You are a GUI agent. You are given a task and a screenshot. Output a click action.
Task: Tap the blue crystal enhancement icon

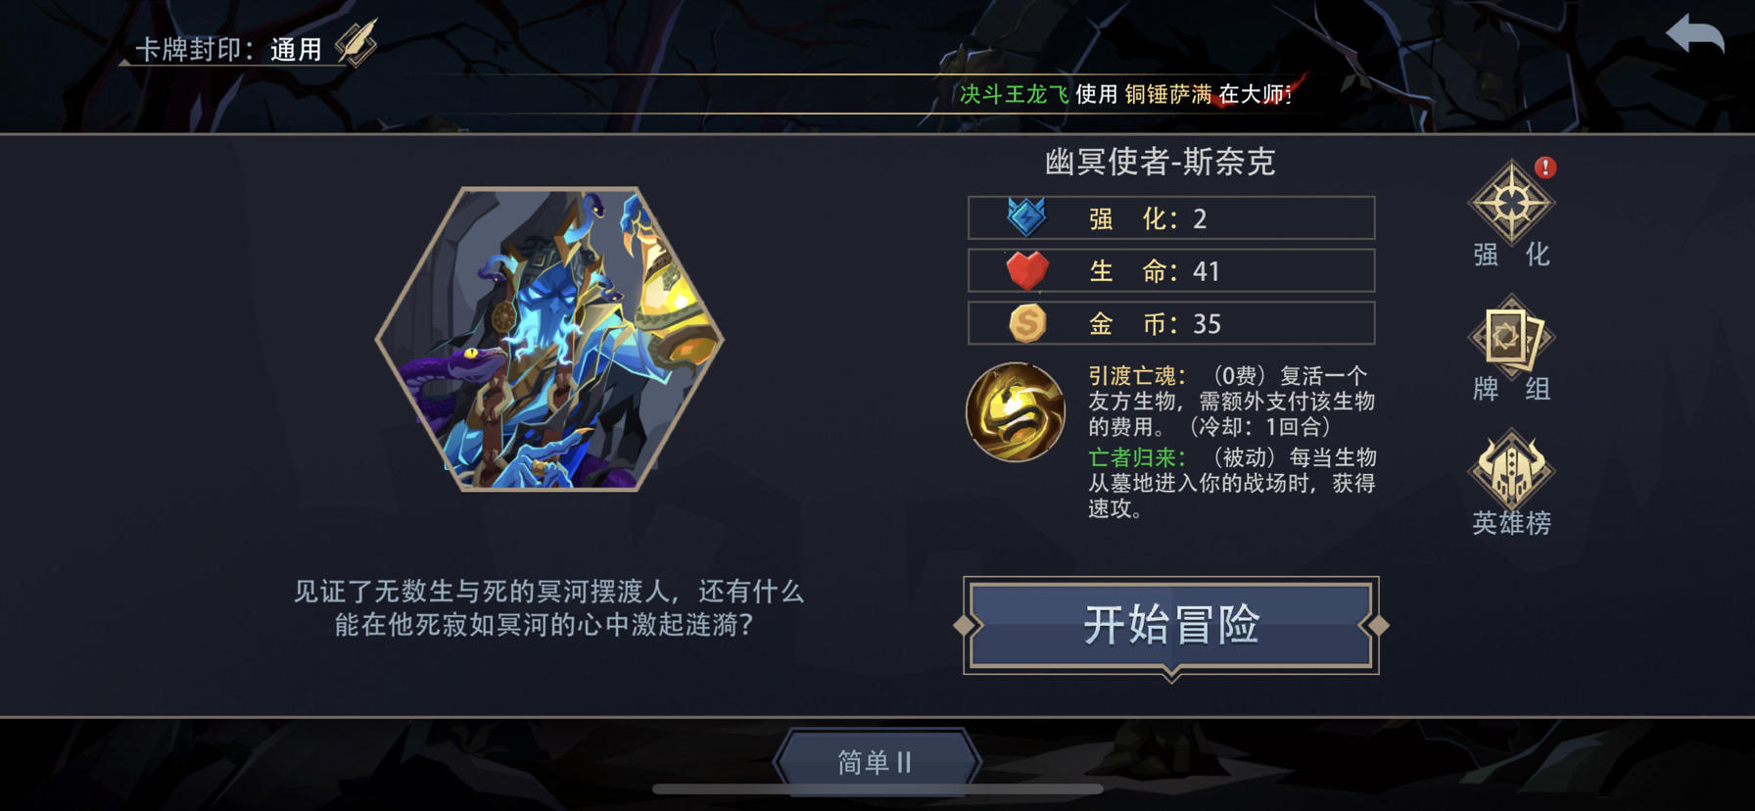[x=1026, y=216]
